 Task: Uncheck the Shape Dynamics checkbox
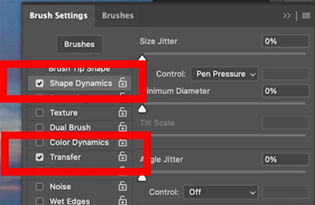coord(39,83)
